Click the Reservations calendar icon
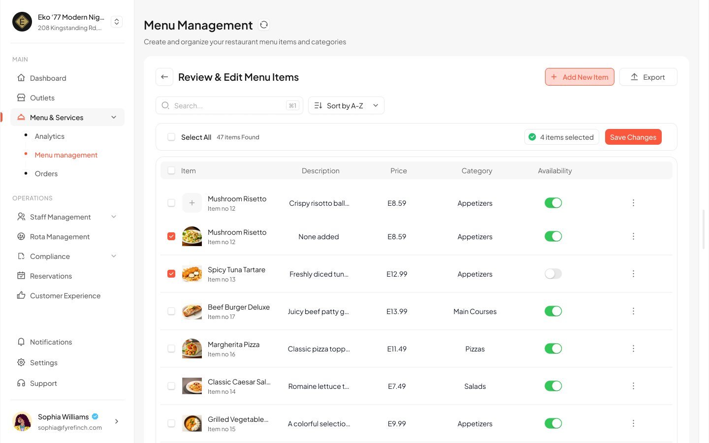 click(21, 276)
